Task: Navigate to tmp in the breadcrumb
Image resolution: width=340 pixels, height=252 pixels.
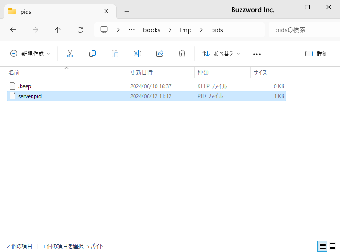Action: 185,30
